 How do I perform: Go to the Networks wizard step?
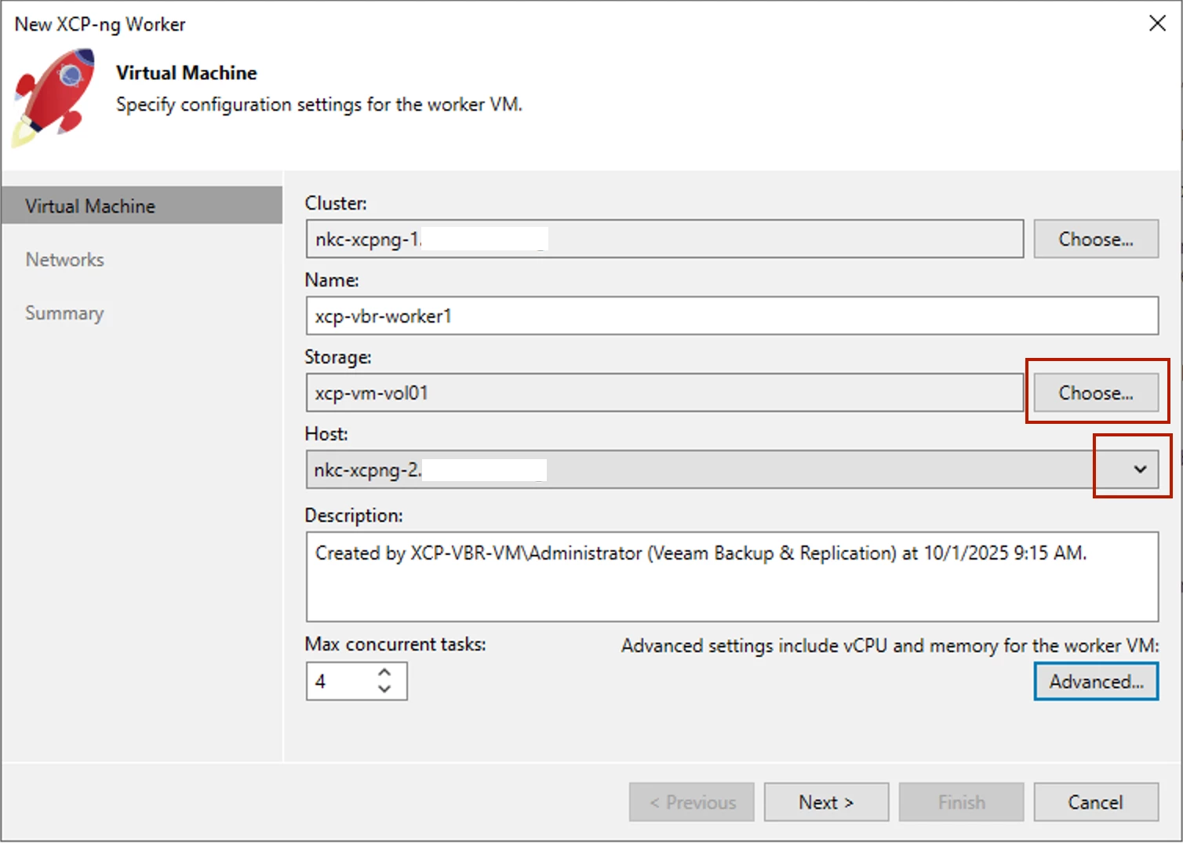(65, 260)
